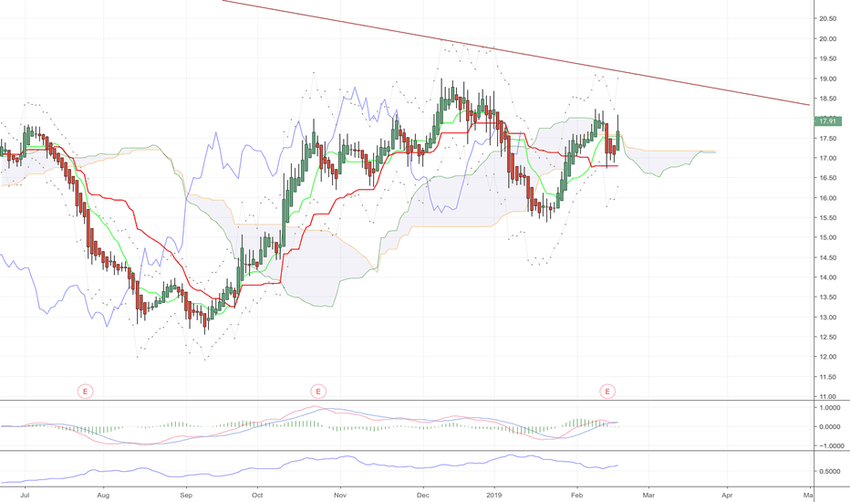Click the 12.50 price axis label
The image size is (850, 502).
827,337
